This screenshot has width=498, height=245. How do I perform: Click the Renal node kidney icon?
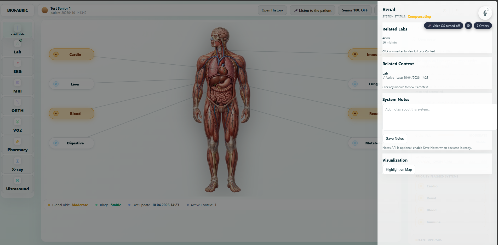[x=355, y=113]
